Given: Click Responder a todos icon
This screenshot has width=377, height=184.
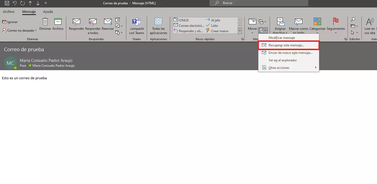Looking at the screenshot, I should coord(93,22).
